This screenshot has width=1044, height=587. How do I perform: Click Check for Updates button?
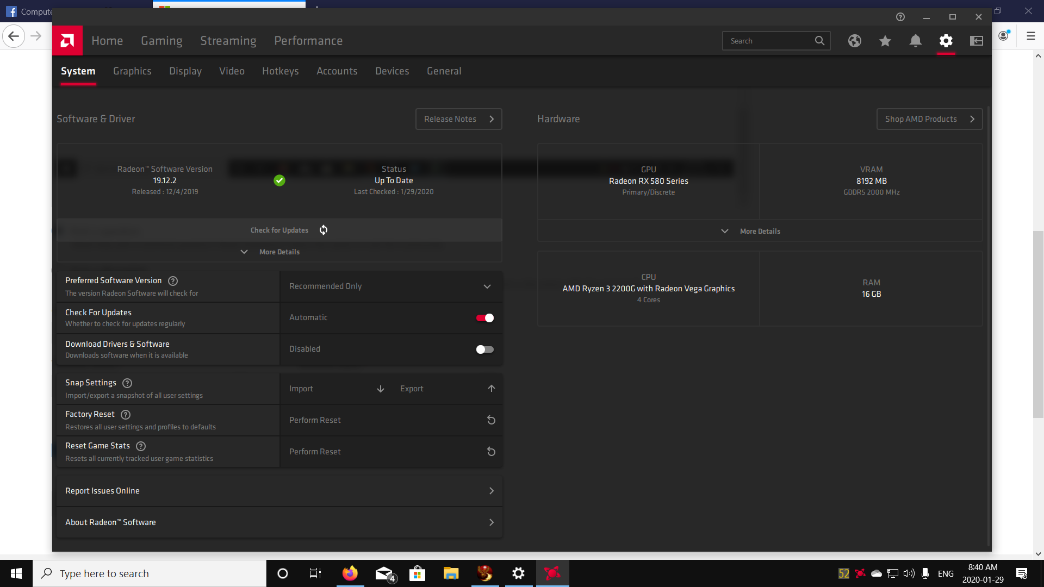pos(279,230)
